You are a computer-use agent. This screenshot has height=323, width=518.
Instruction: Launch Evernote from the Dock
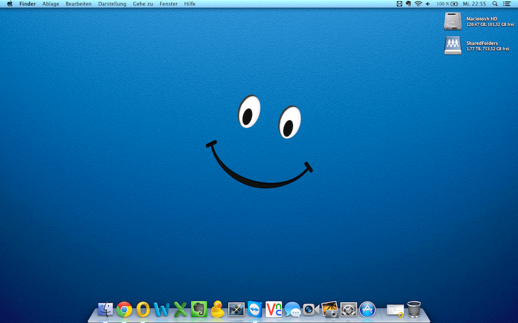[x=199, y=309]
